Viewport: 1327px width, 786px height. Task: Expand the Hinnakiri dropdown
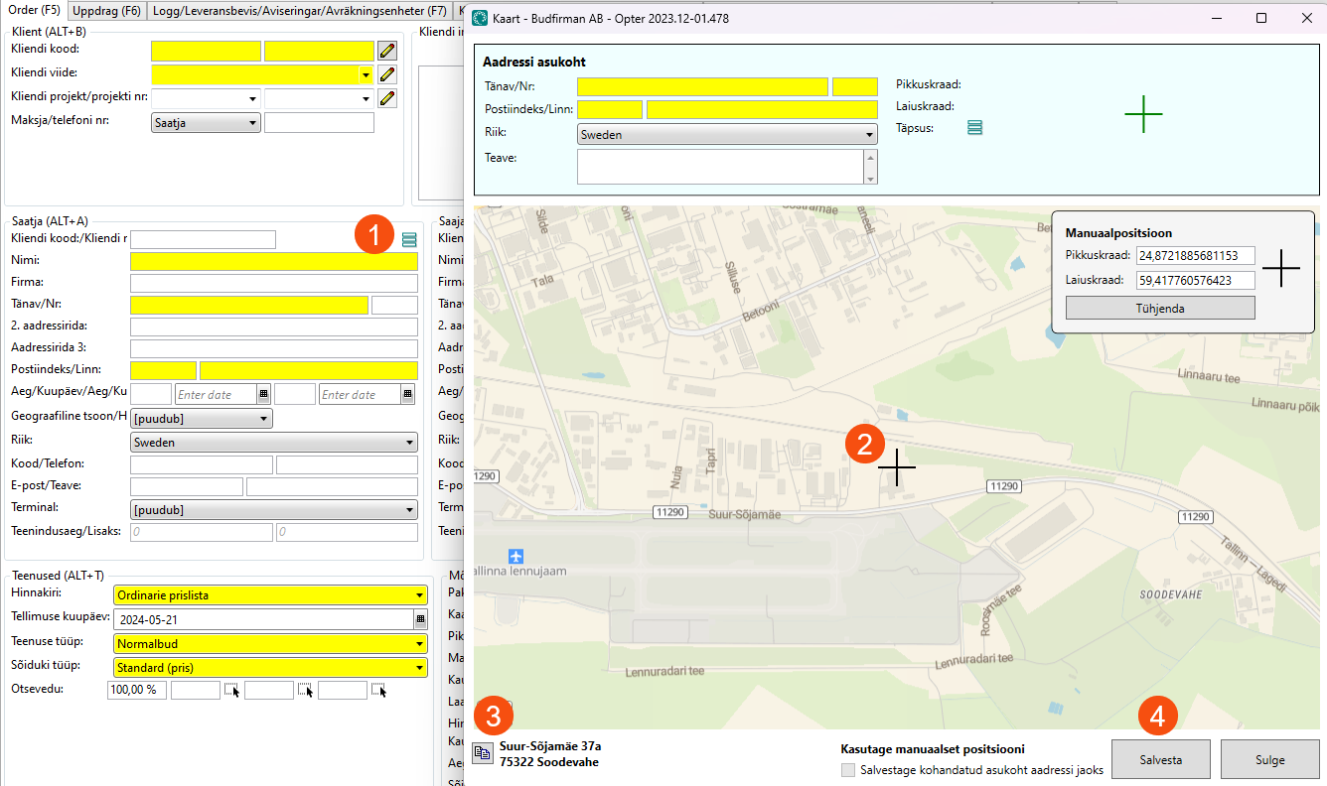[270, 595]
